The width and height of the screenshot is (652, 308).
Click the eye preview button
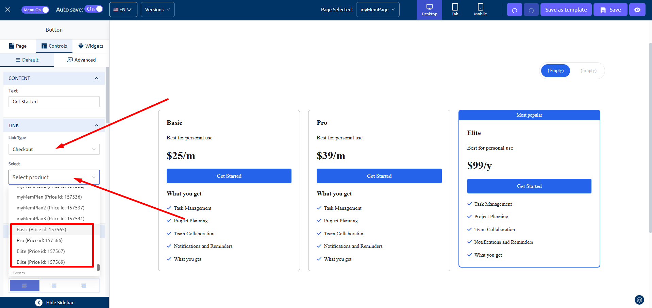(637, 10)
